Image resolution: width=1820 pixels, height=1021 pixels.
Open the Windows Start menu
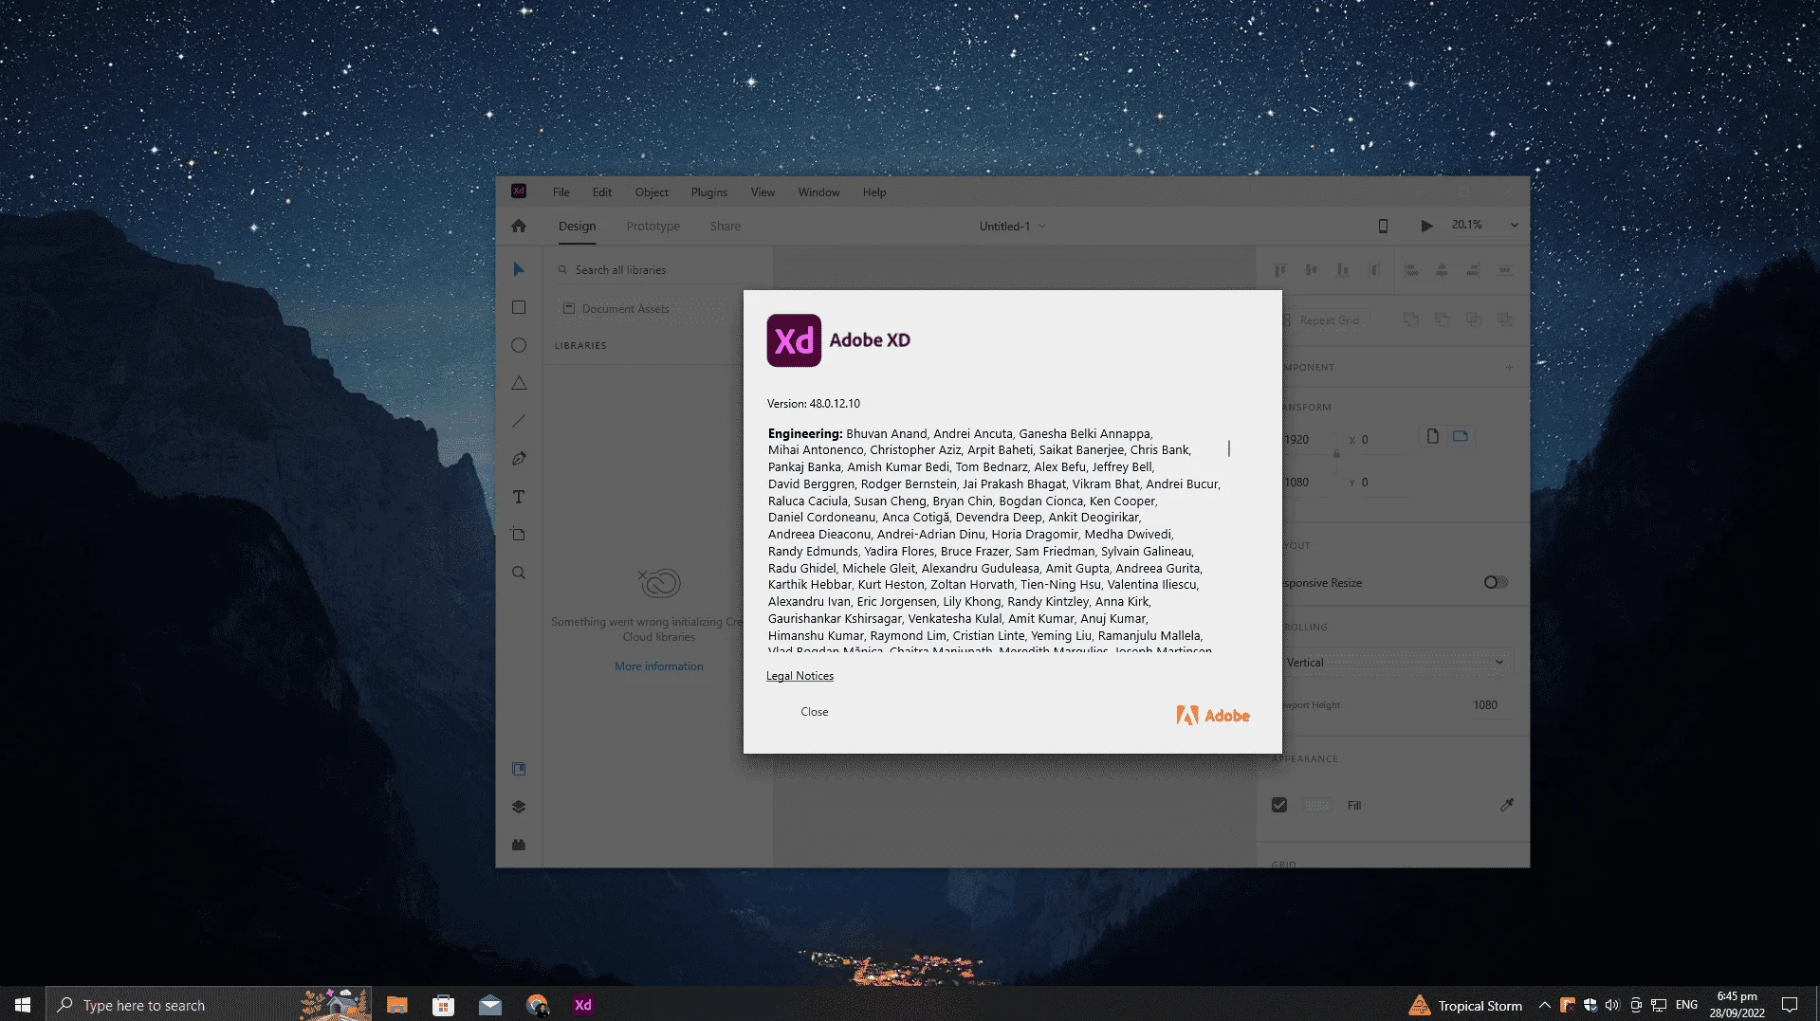23,1004
